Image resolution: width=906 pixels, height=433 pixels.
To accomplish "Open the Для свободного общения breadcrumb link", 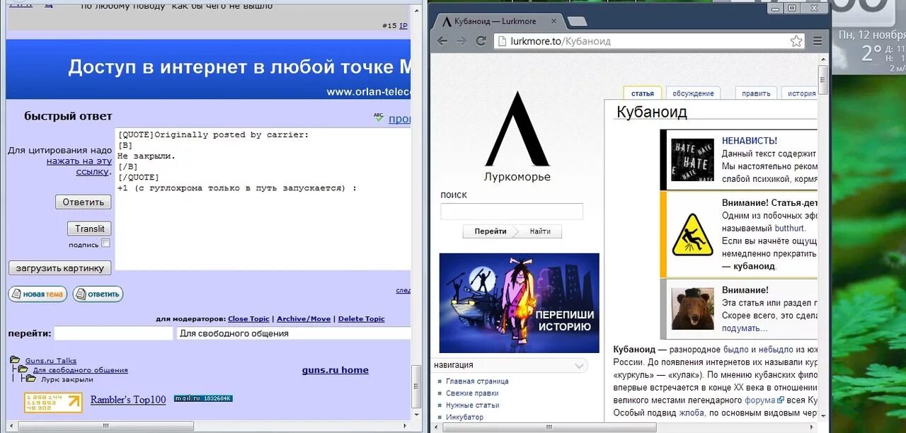I will [81, 370].
